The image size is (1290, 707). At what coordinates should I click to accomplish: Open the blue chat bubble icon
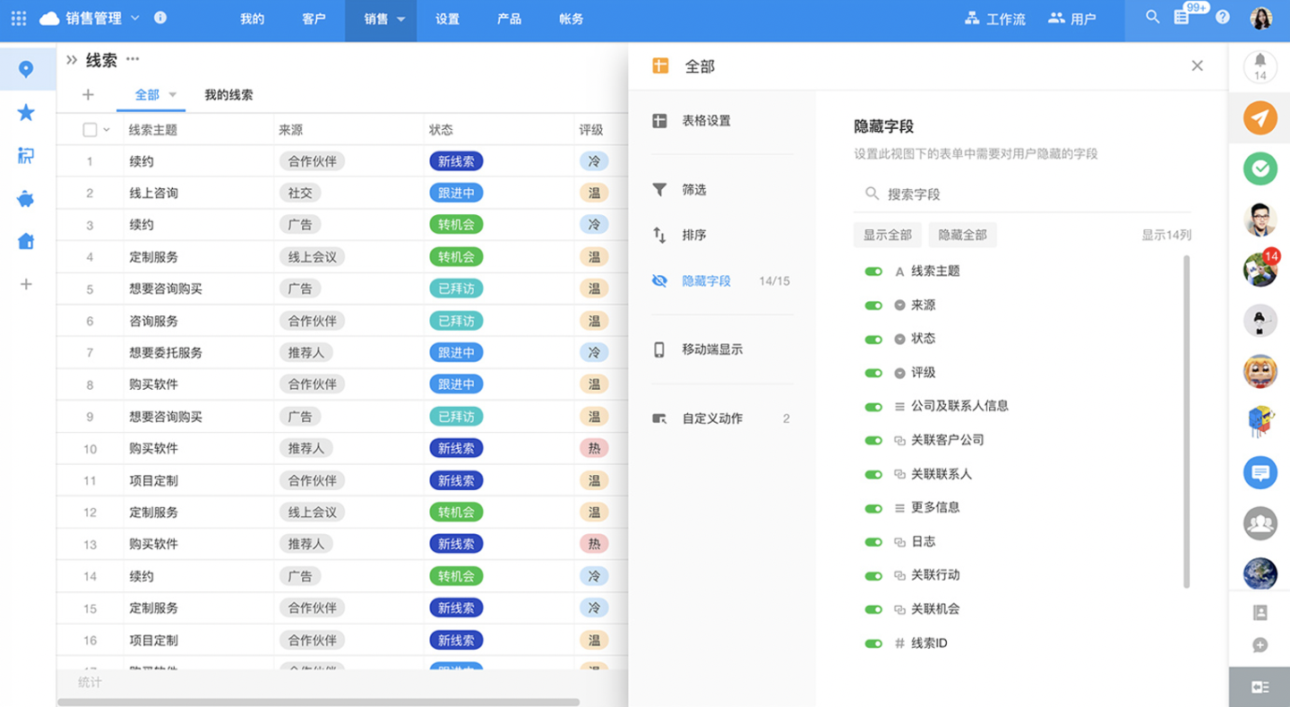(1260, 472)
